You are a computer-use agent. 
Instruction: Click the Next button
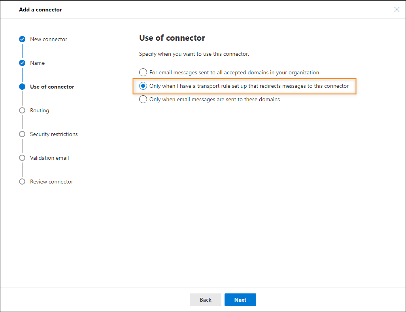(x=240, y=300)
